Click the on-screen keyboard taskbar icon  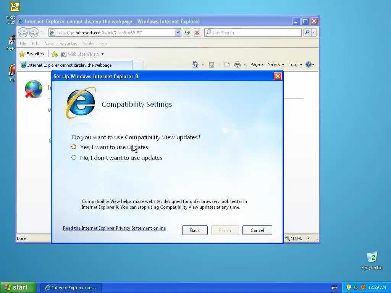[334, 288]
